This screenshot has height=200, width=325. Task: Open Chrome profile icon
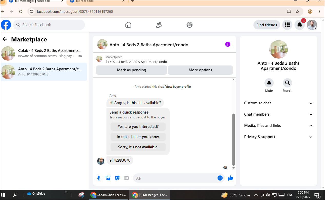point(310,12)
